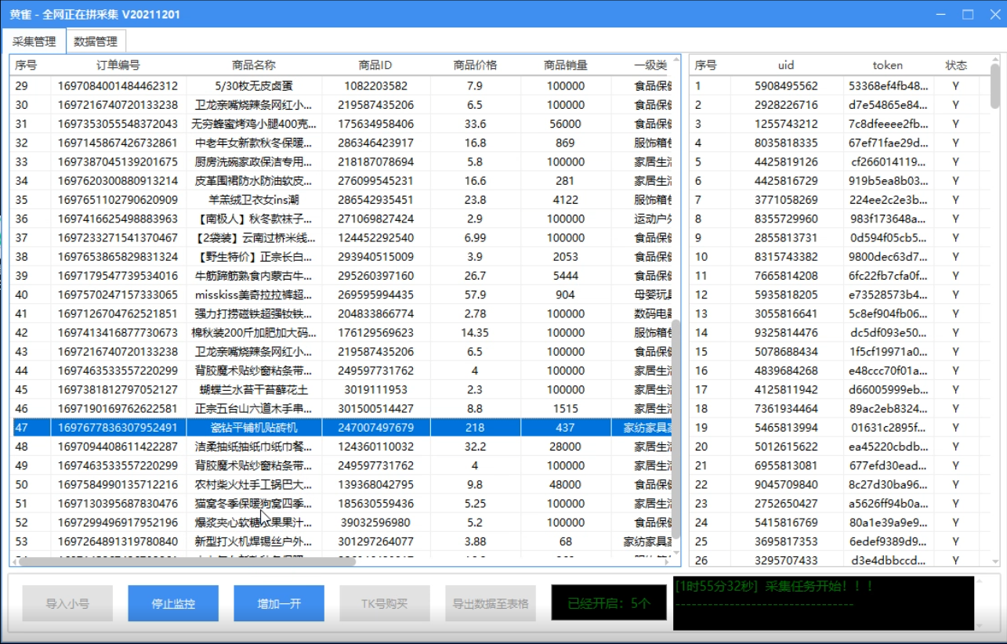Click the TK号购买 button

click(385, 603)
